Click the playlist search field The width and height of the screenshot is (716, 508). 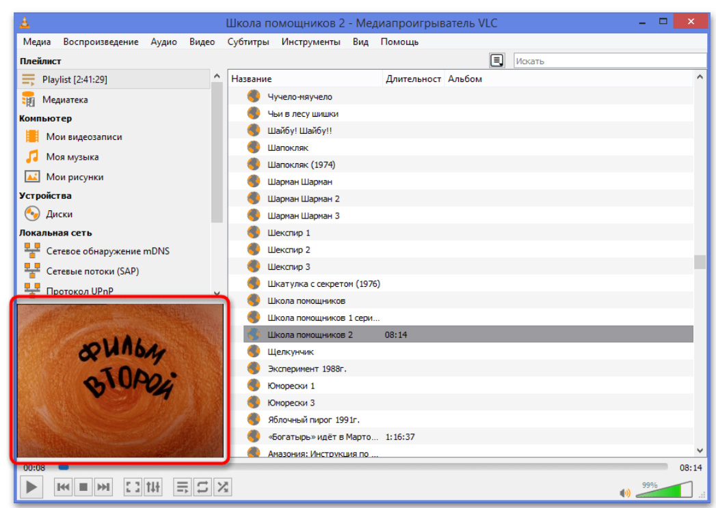click(x=609, y=61)
